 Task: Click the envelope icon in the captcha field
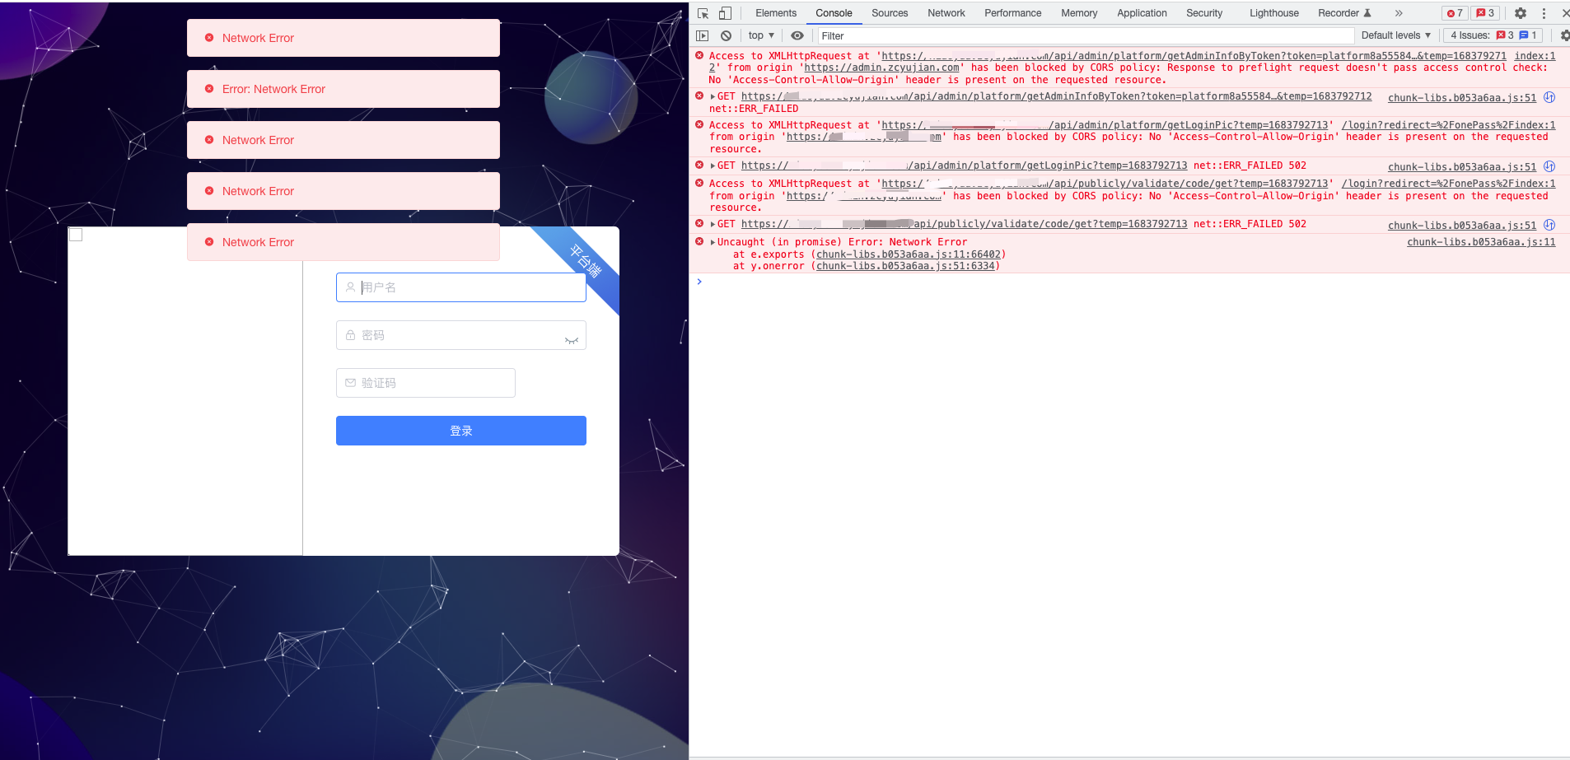coord(350,383)
